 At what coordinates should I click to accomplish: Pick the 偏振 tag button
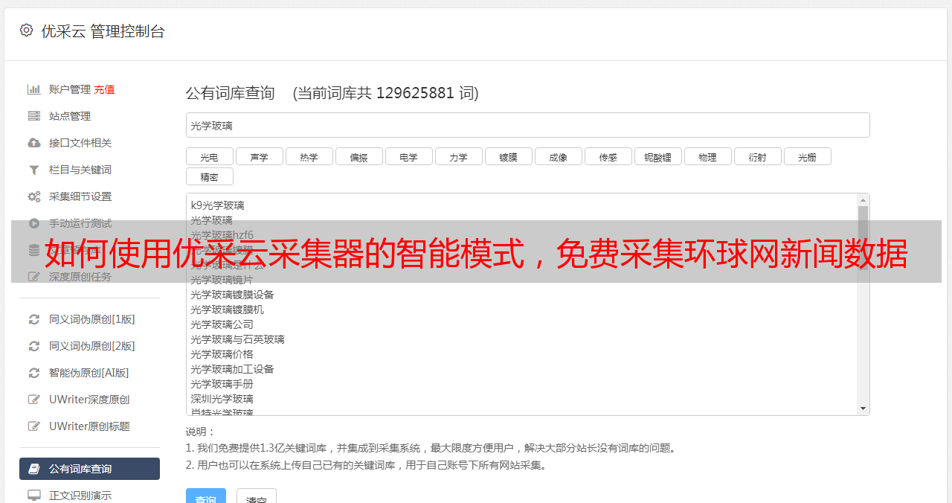pos(359,157)
